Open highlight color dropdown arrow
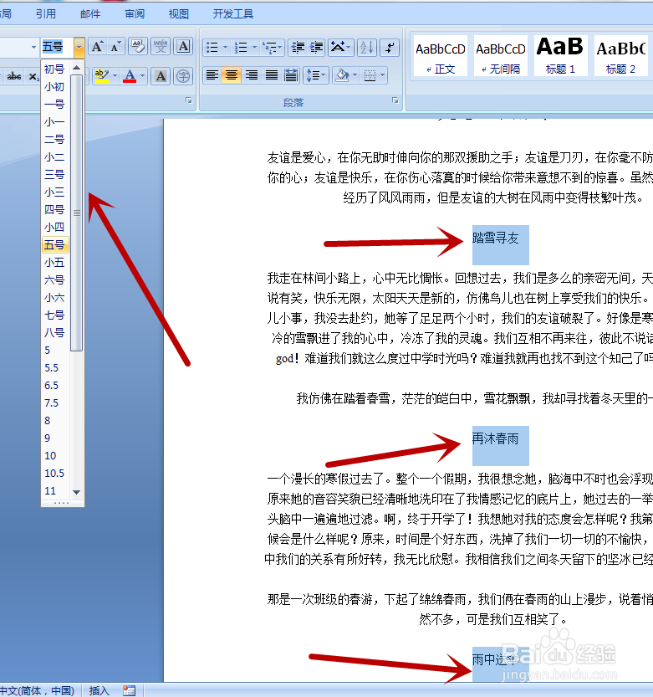This screenshot has width=653, height=697. click(115, 76)
